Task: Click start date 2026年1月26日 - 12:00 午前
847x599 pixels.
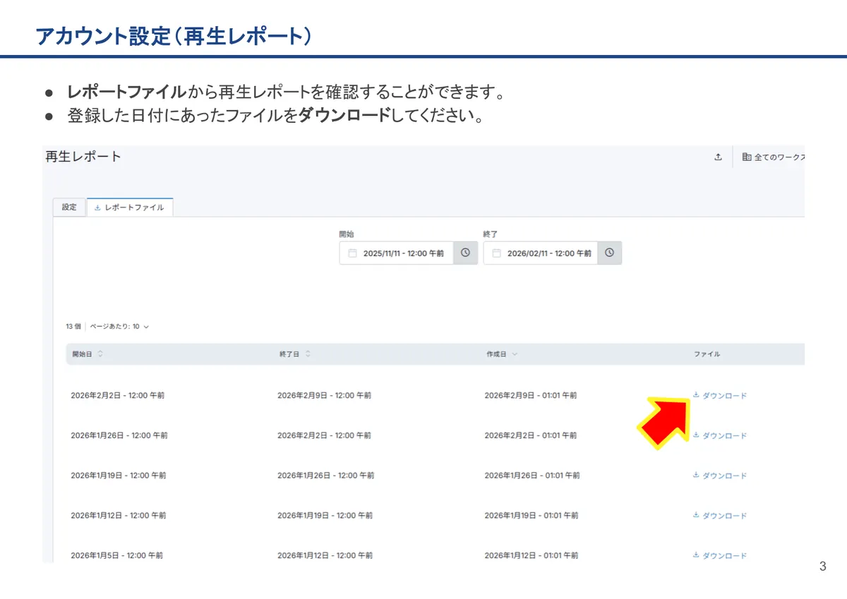Action: pos(119,436)
